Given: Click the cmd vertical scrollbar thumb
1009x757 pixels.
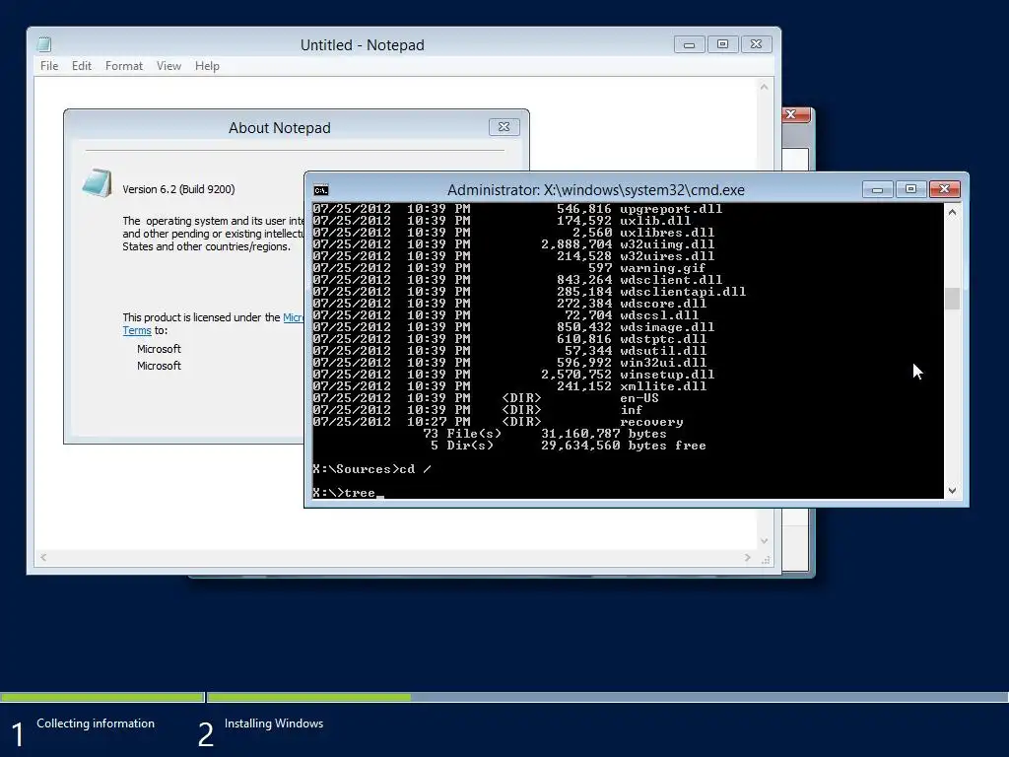Looking at the screenshot, I should (x=953, y=299).
